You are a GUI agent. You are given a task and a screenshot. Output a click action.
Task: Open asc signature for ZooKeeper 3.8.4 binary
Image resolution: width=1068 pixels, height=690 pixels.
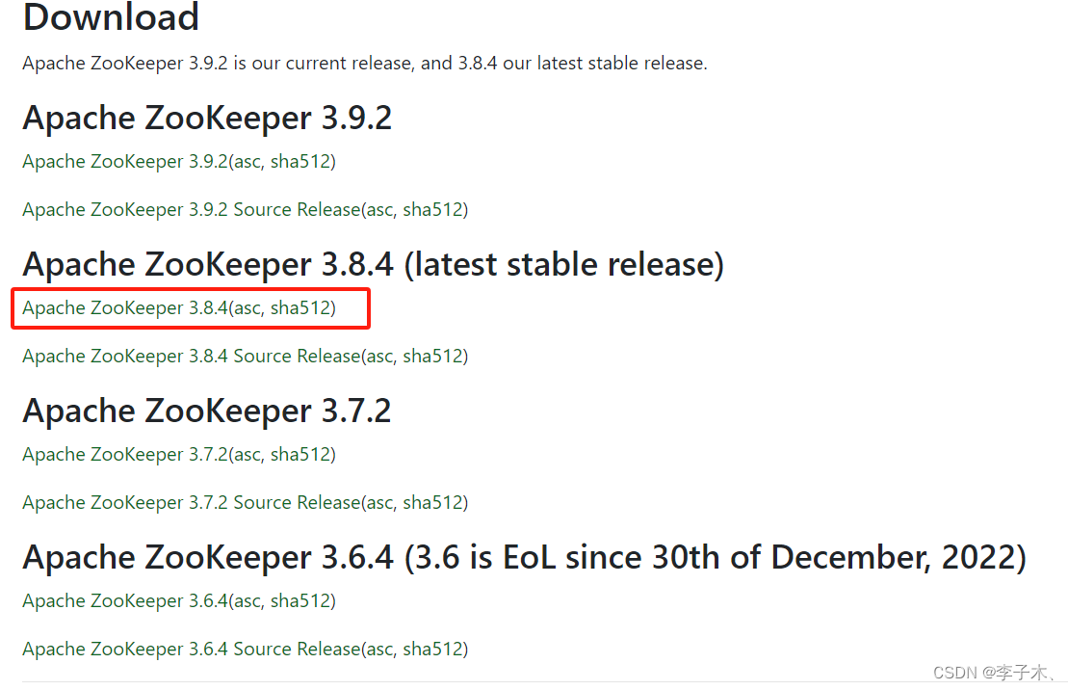[x=247, y=309]
